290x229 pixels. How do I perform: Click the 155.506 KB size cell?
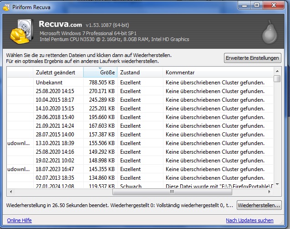(x=102, y=143)
